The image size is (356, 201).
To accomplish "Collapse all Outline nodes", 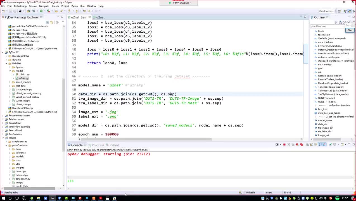I will coord(344,22).
